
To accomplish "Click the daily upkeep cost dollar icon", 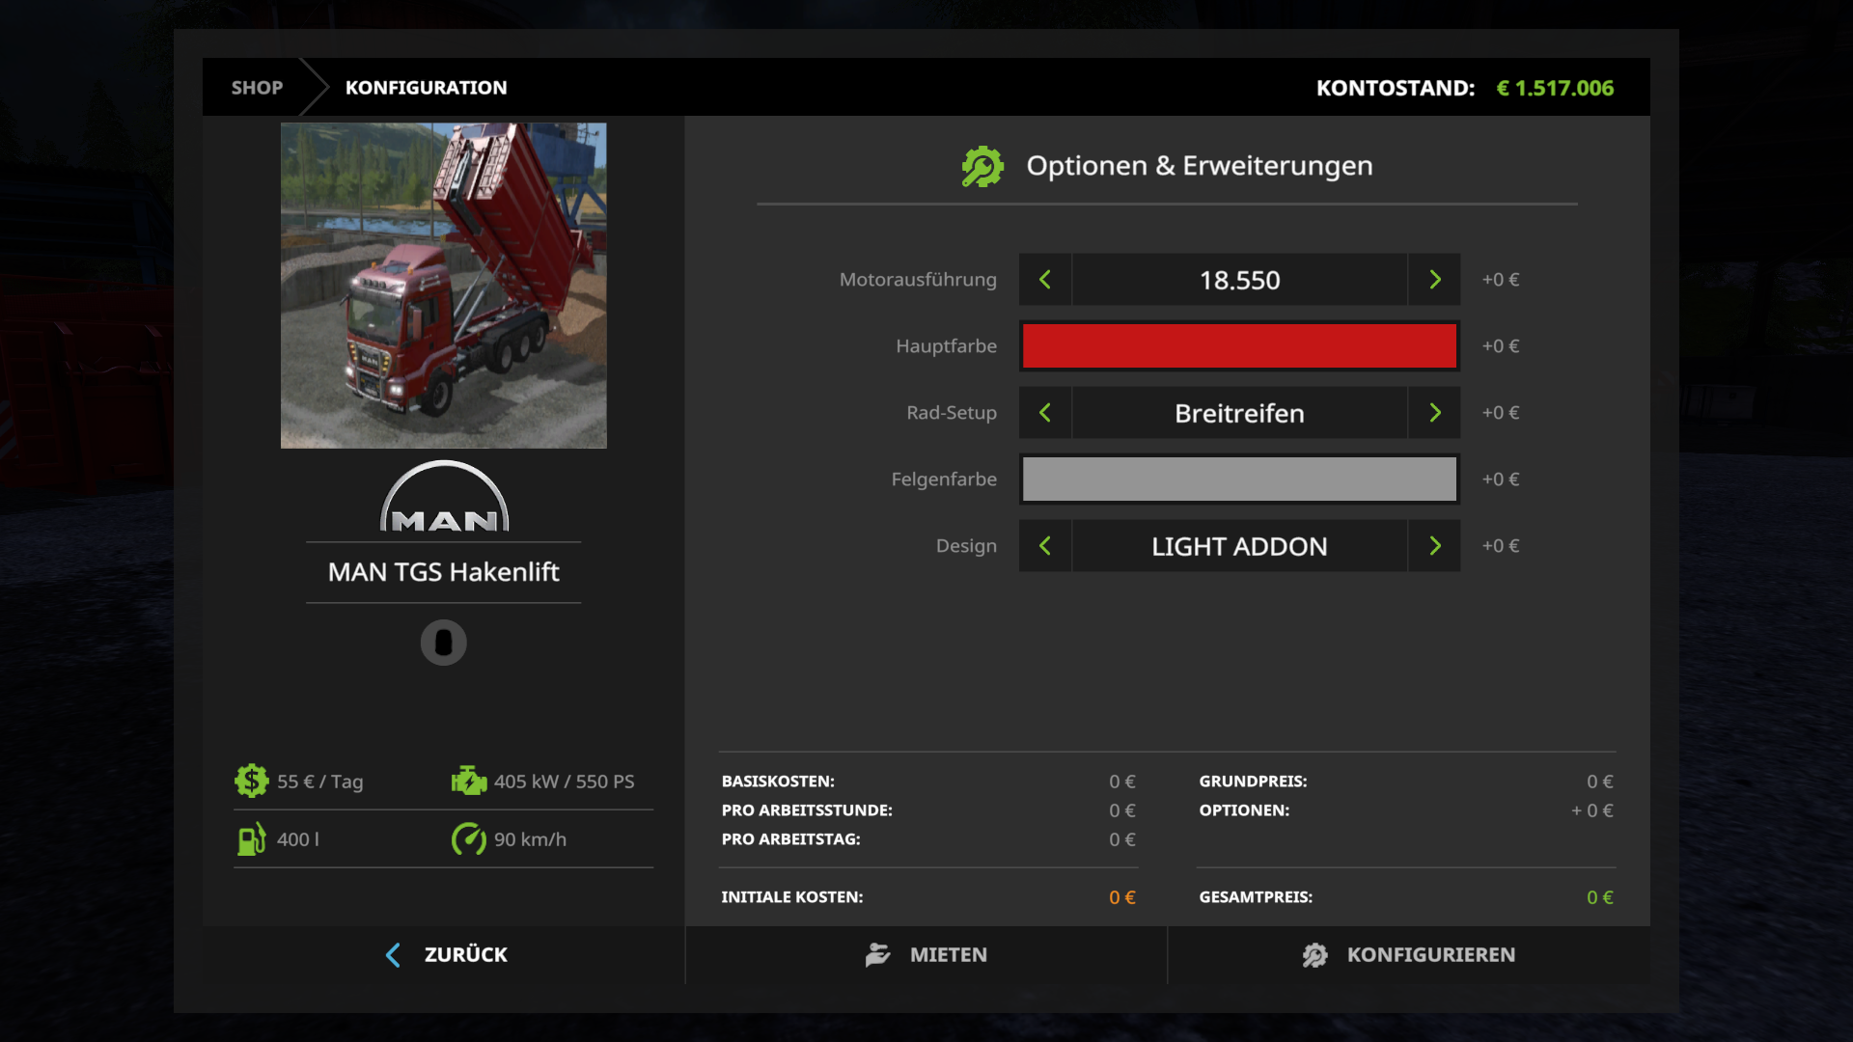I will pyautogui.click(x=251, y=781).
